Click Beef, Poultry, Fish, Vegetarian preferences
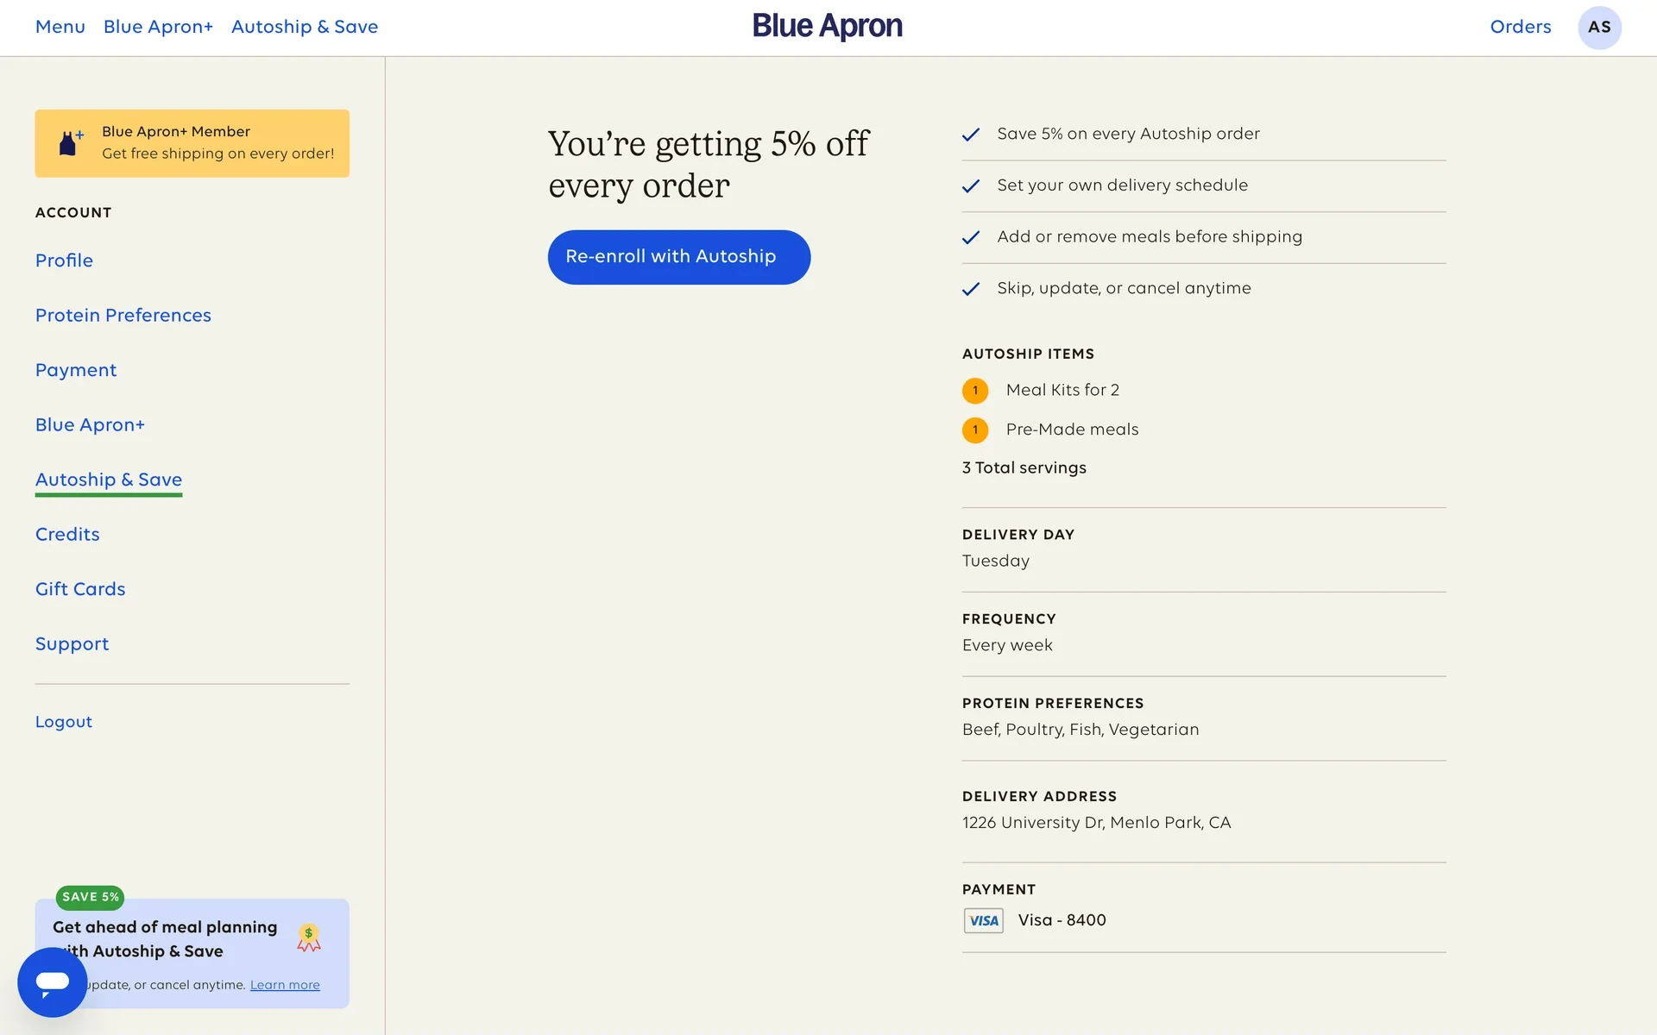1657x1035 pixels. pyautogui.click(x=1081, y=731)
